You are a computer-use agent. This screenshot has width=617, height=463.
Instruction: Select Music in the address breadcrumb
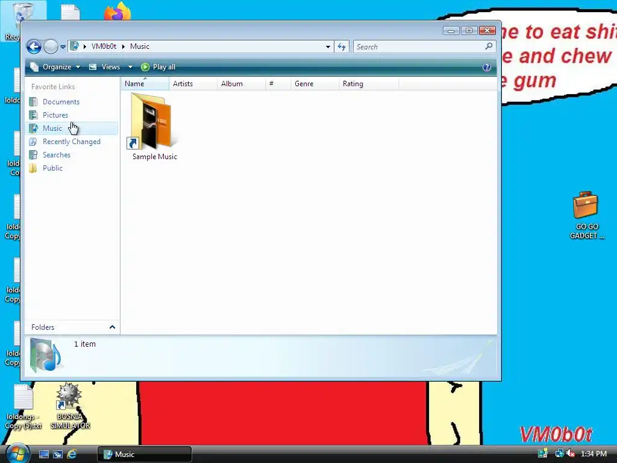140,46
